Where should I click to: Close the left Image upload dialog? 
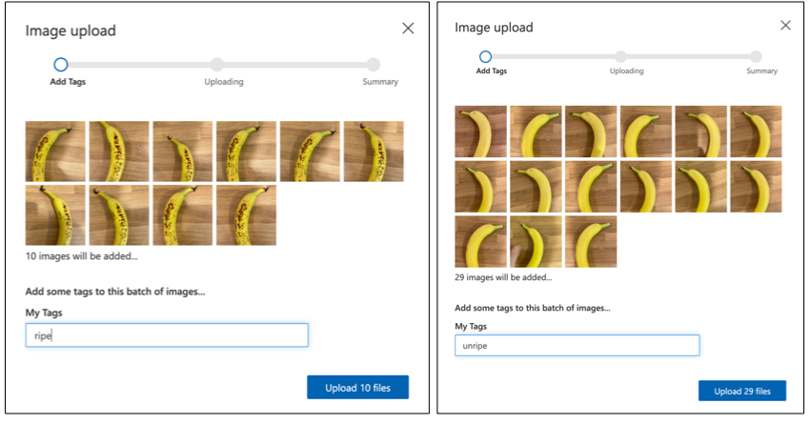(x=408, y=29)
